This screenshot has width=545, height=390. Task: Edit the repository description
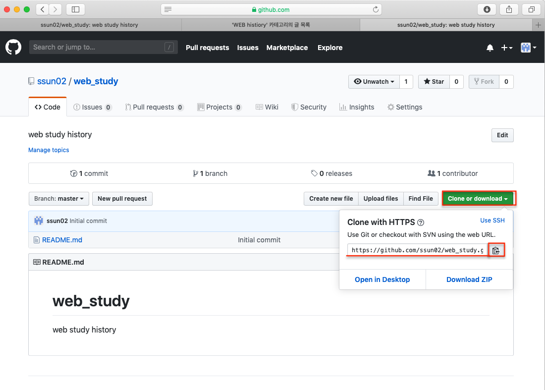point(502,135)
